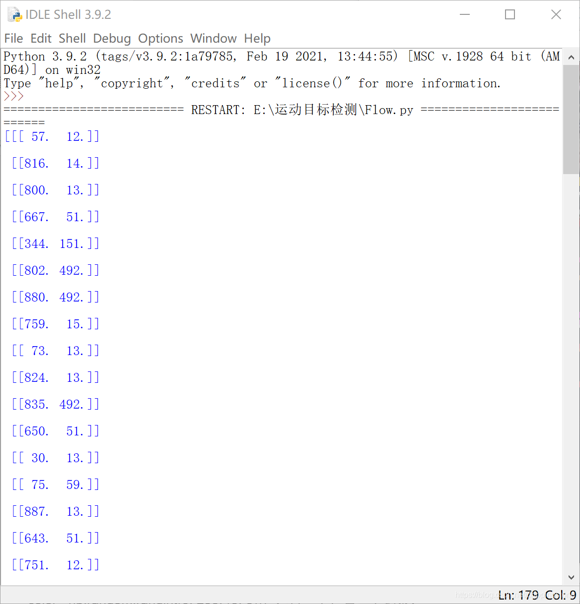Click the 'Type "help", "copyright"' info line

(252, 83)
